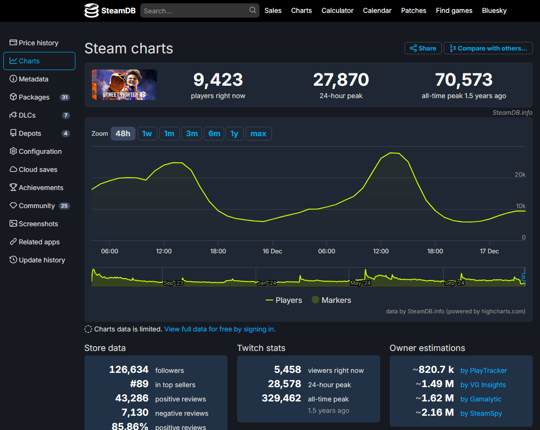Open by PlayTracker link
540x430 pixels.
coord(484,370)
